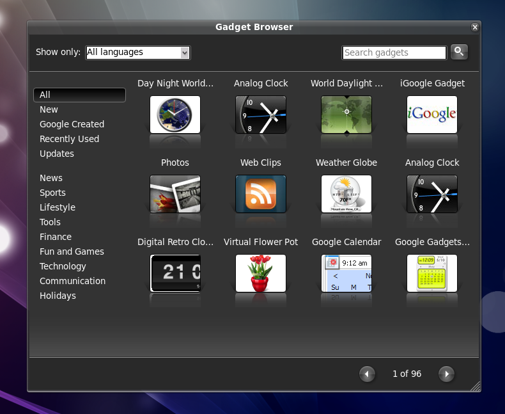Click the 'World Daylight ...' title text
This screenshot has height=414, width=505.
tap(346, 84)
